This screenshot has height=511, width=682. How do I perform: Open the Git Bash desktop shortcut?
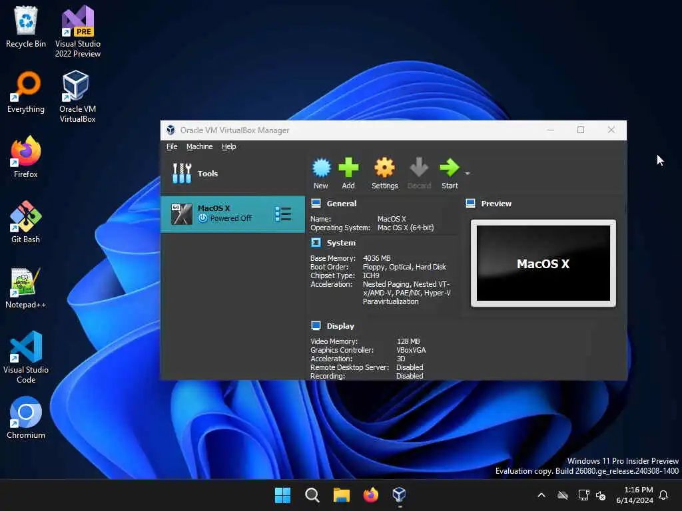[x=26, y=222]
